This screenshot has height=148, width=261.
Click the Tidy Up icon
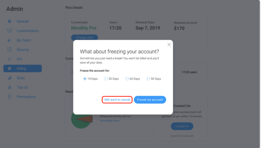coord(9,88)
